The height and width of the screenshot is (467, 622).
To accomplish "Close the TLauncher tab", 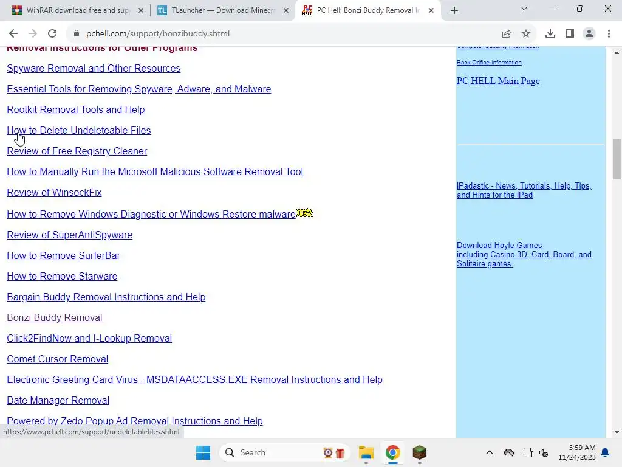I will (286, 11).
